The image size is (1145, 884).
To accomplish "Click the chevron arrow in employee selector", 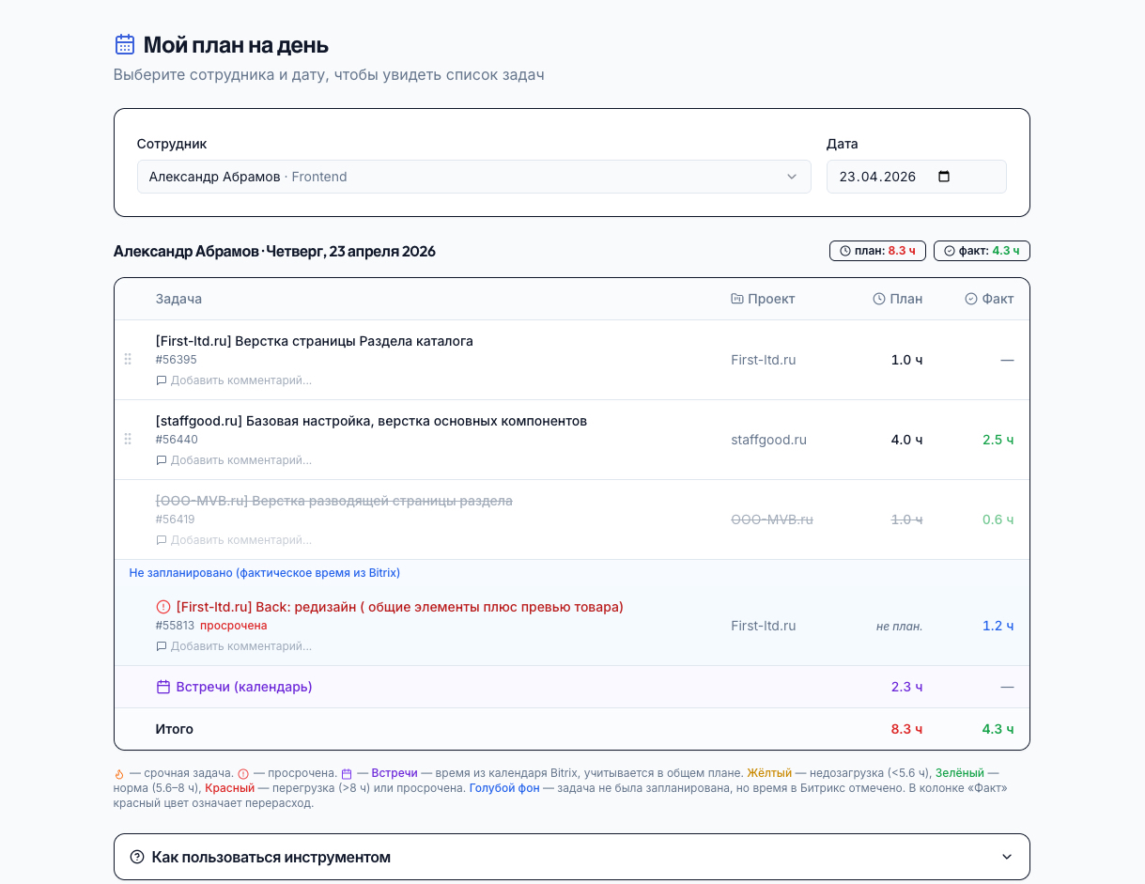I will pyautogui.click(x=792, y=177).
